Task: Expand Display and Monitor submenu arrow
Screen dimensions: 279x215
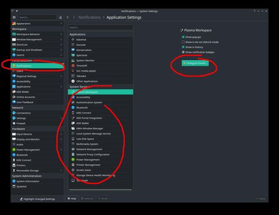Action: coord(61,139)
